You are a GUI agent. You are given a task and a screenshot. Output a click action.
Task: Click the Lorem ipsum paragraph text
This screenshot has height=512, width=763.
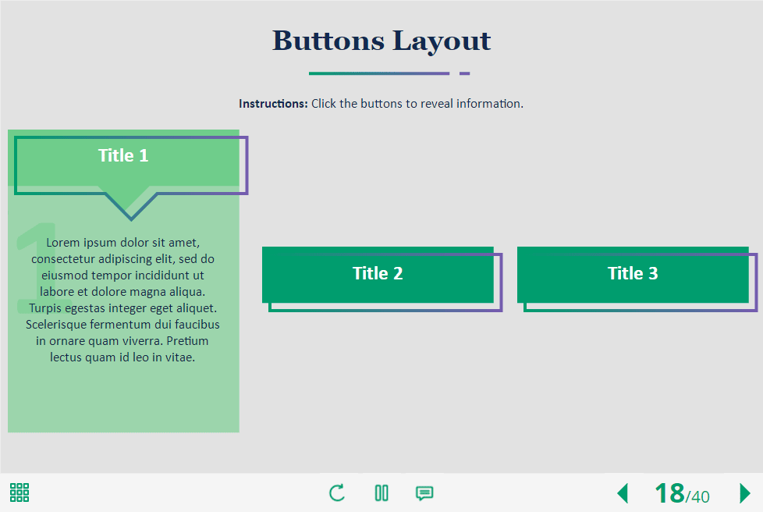[123, 300]
